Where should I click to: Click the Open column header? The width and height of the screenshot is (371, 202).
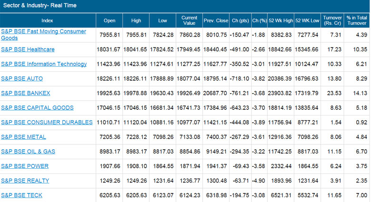click(109, 20)
